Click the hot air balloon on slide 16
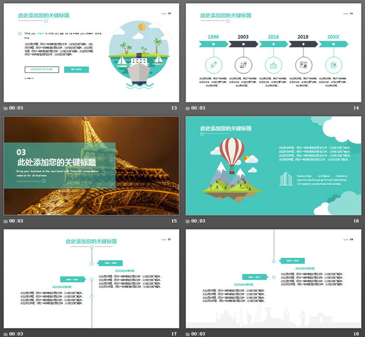This screenshot has height=337, width=365. coord(232,150)
